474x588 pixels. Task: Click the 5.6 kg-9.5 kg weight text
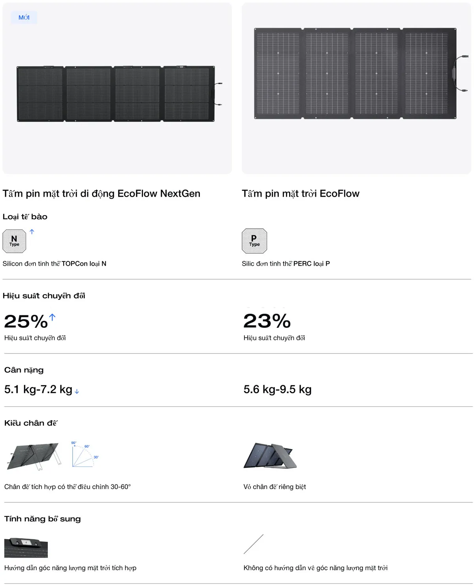coord(277,389)
